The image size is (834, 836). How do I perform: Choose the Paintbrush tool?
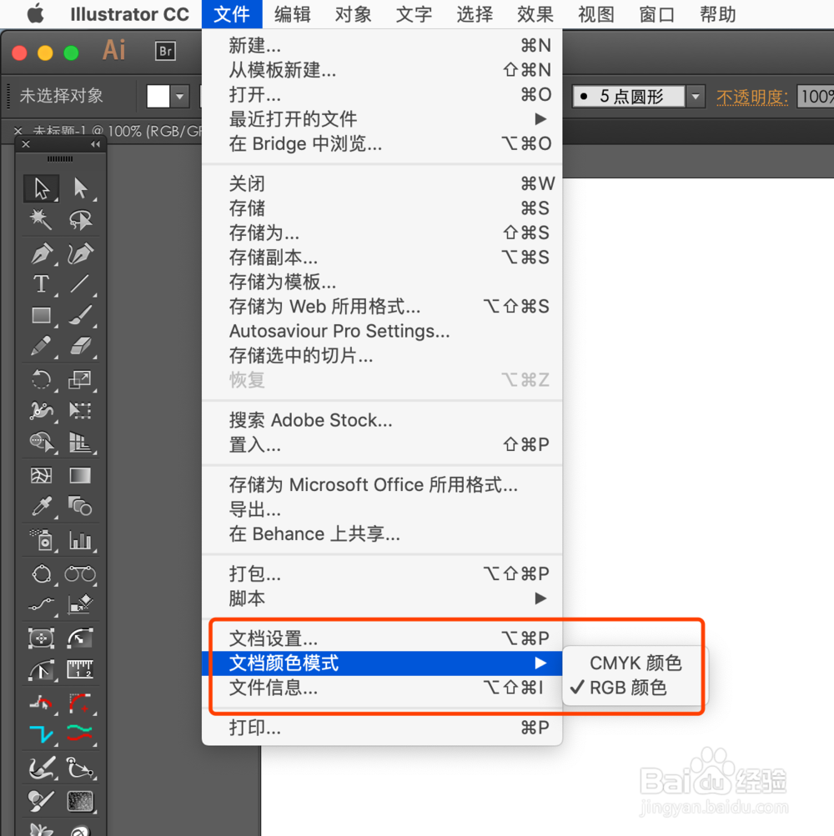point(81,316)
